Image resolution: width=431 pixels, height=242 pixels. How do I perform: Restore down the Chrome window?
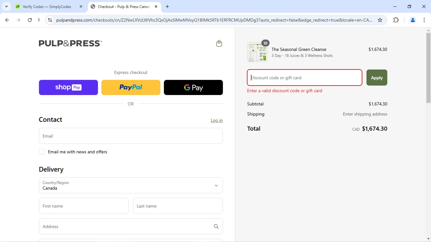click(409, 6)
